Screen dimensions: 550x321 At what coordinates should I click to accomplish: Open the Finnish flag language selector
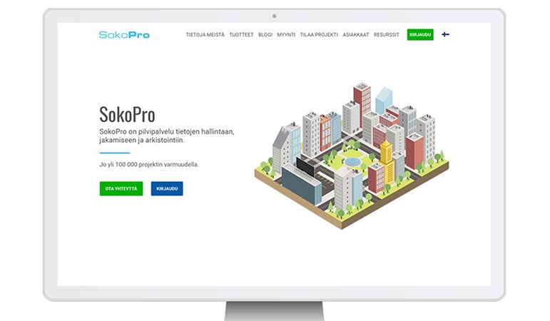[x=445, y=34]
